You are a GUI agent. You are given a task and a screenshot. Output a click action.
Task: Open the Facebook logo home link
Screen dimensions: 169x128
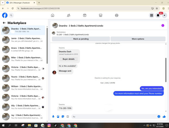pyautogui.click(x=5, y=15)
